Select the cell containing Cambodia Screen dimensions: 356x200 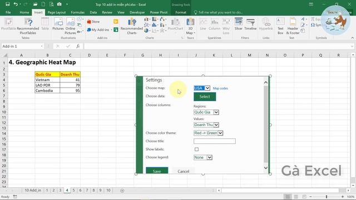[47, 91]
